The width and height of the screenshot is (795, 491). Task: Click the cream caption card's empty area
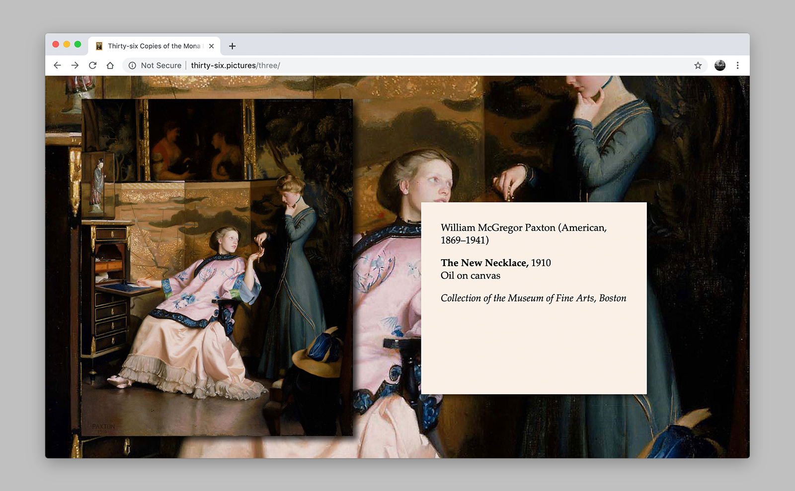pos(533,352)
